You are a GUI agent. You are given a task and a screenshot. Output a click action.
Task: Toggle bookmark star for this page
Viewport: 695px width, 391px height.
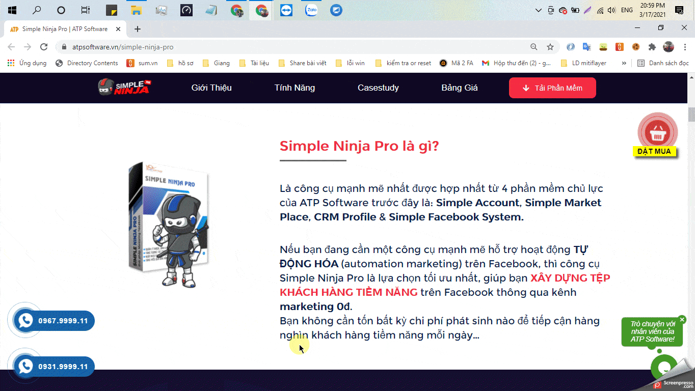point(550,46)
